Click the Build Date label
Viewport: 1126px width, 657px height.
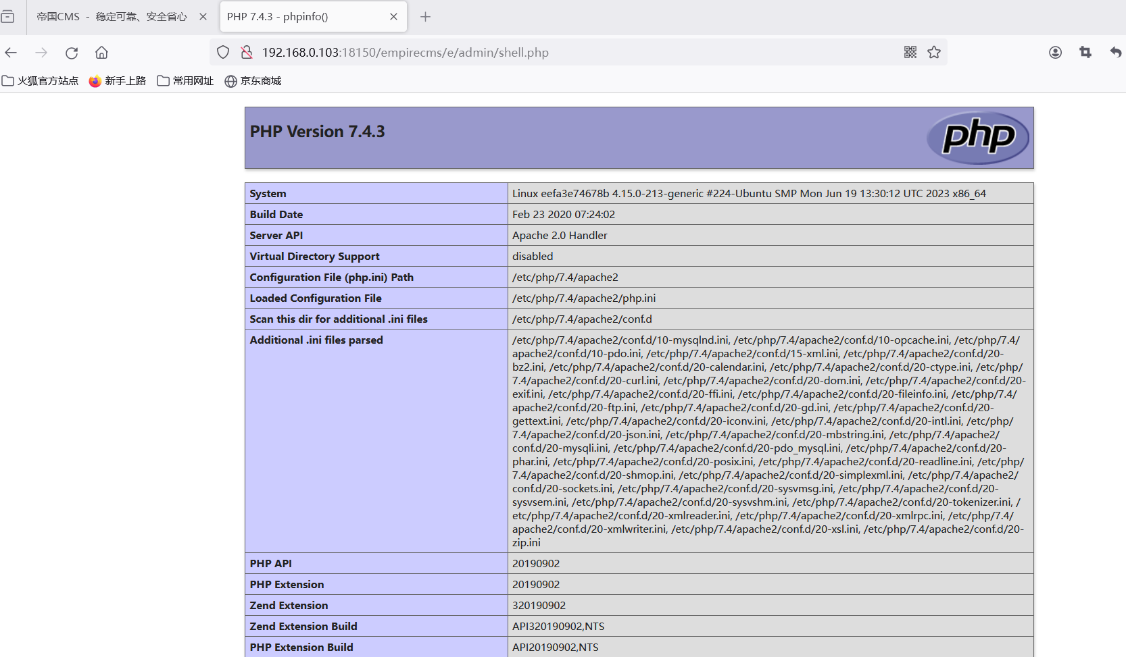[276, 215]
